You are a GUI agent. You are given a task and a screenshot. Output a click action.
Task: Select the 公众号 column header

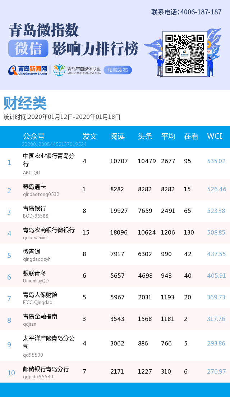point(34,136)
